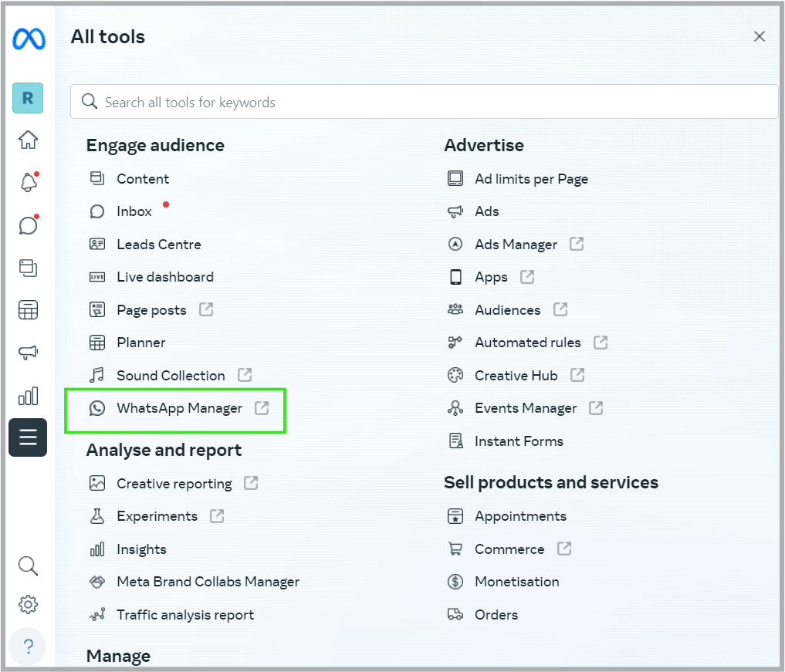This screenshot has width=785, height=672.
Task: Open Leads Centre
Action: pos(159,244)
